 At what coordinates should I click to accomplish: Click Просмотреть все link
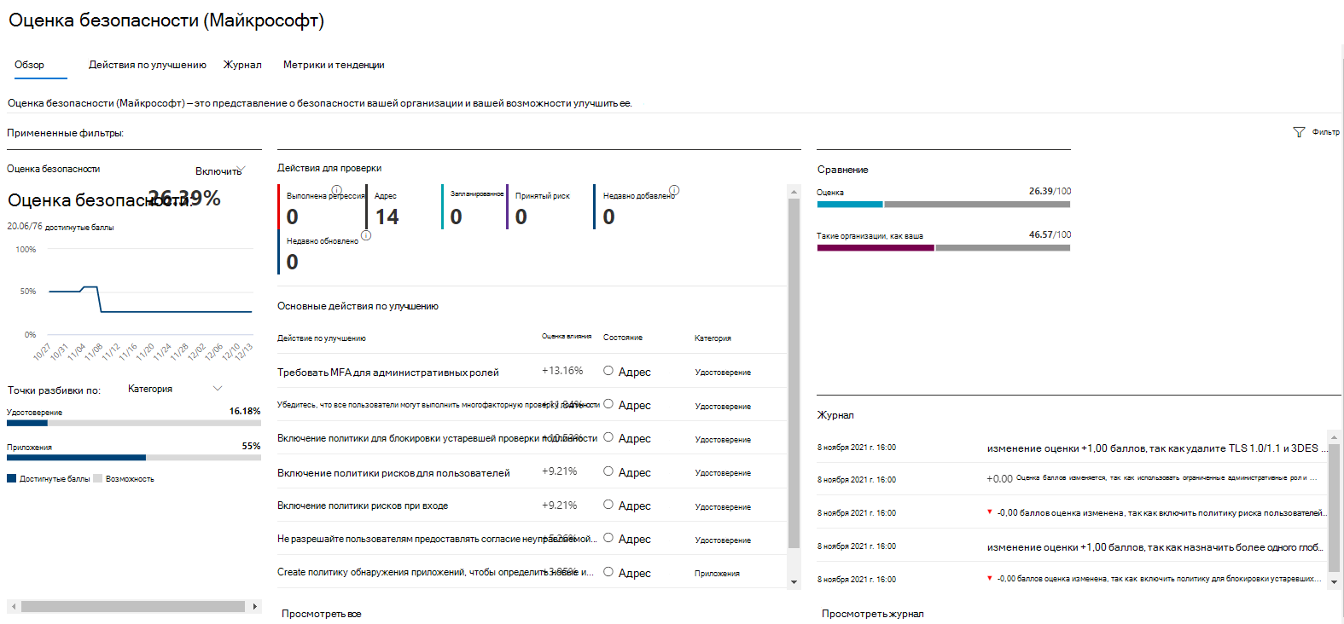tap(322, 614)
